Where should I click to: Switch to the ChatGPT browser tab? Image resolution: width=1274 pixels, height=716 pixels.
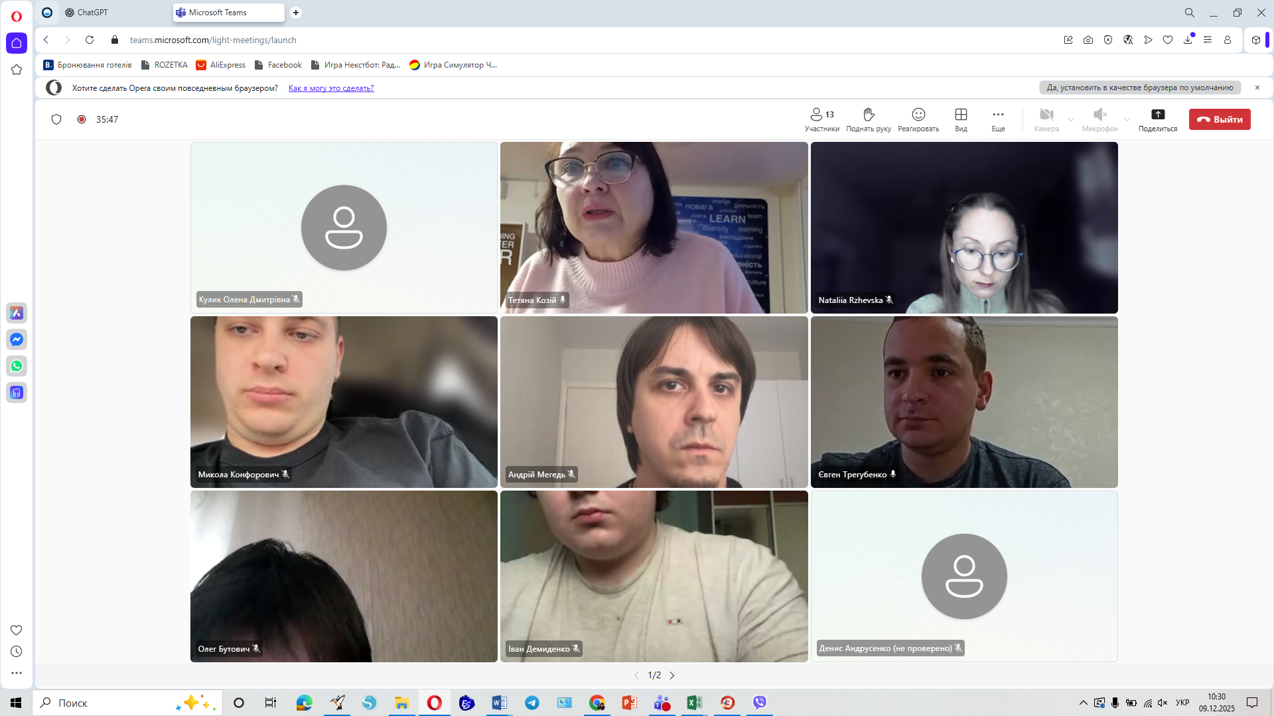point(93,13)
